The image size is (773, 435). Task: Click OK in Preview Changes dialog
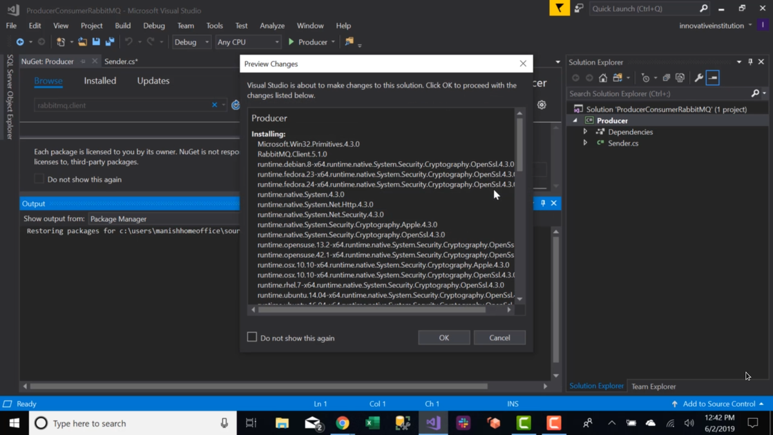[444, 338]
